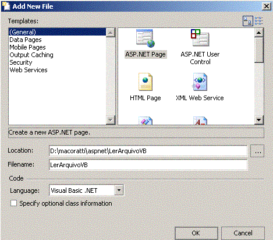Select the XML Web Service template

200,82
